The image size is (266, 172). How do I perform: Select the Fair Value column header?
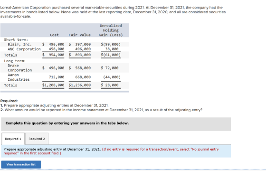(x=80, y=35)
